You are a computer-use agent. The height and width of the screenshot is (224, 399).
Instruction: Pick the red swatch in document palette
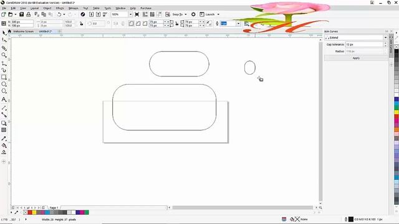point(30,212)
